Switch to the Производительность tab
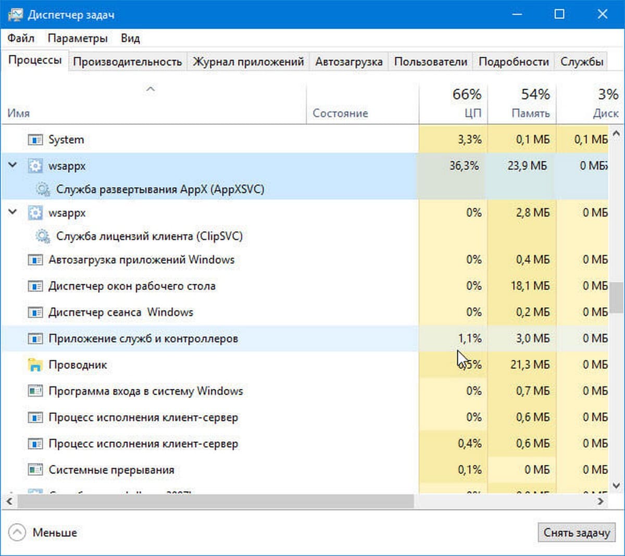Screen dimensions: 625x556 coord(128,61)
